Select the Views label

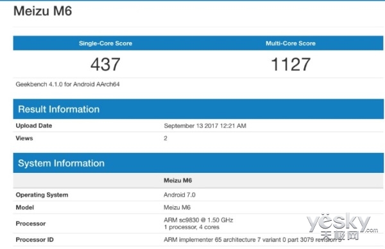(24, 138)
